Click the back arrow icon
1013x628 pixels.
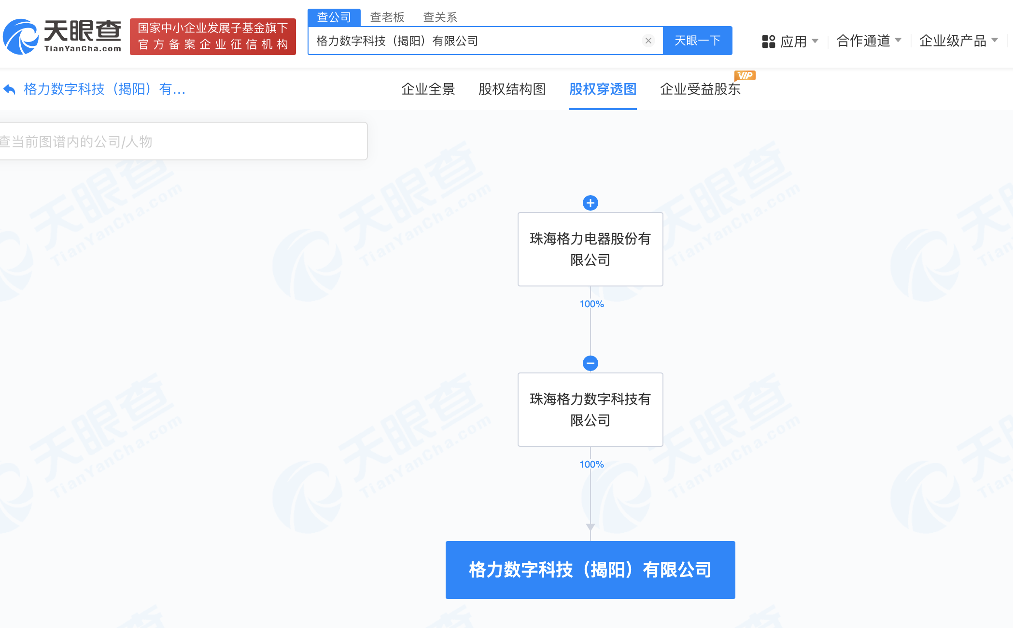point(10,89)
